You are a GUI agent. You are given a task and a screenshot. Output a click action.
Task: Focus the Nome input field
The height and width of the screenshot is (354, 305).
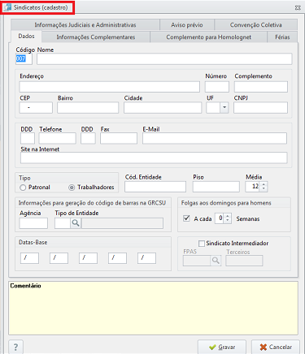click(164, 58)
